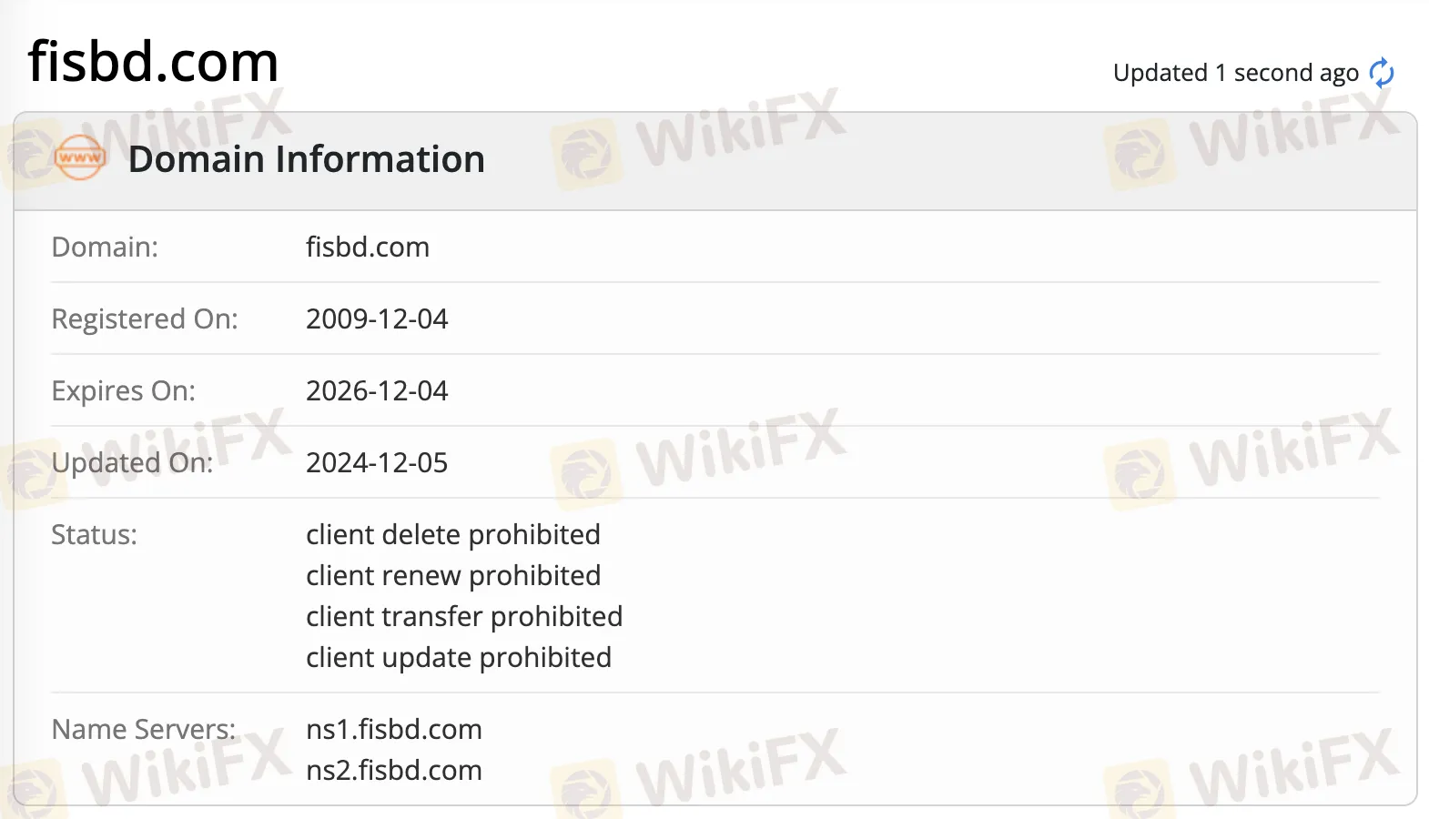Click the fisbd.com page heading
The width and height of the screenshot is (1429, 819).
tap(153, 60)
